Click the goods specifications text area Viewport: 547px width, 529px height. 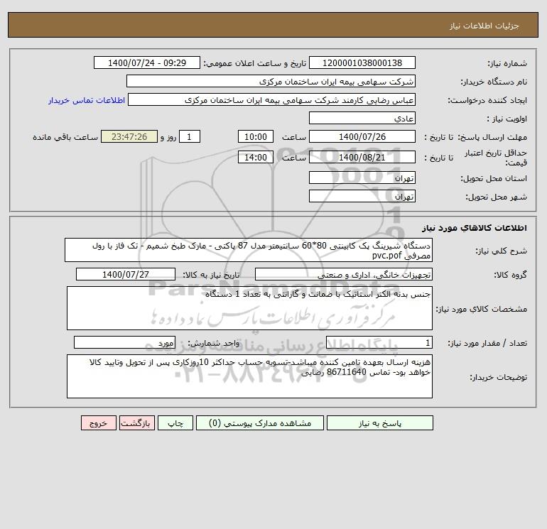click(x=250, y=308)
